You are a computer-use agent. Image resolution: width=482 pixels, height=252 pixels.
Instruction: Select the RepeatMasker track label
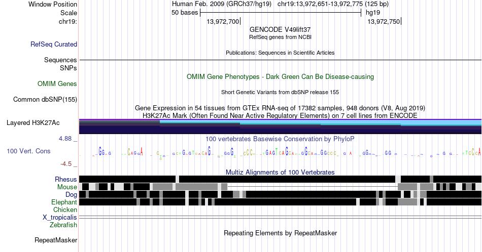point(56,240)
